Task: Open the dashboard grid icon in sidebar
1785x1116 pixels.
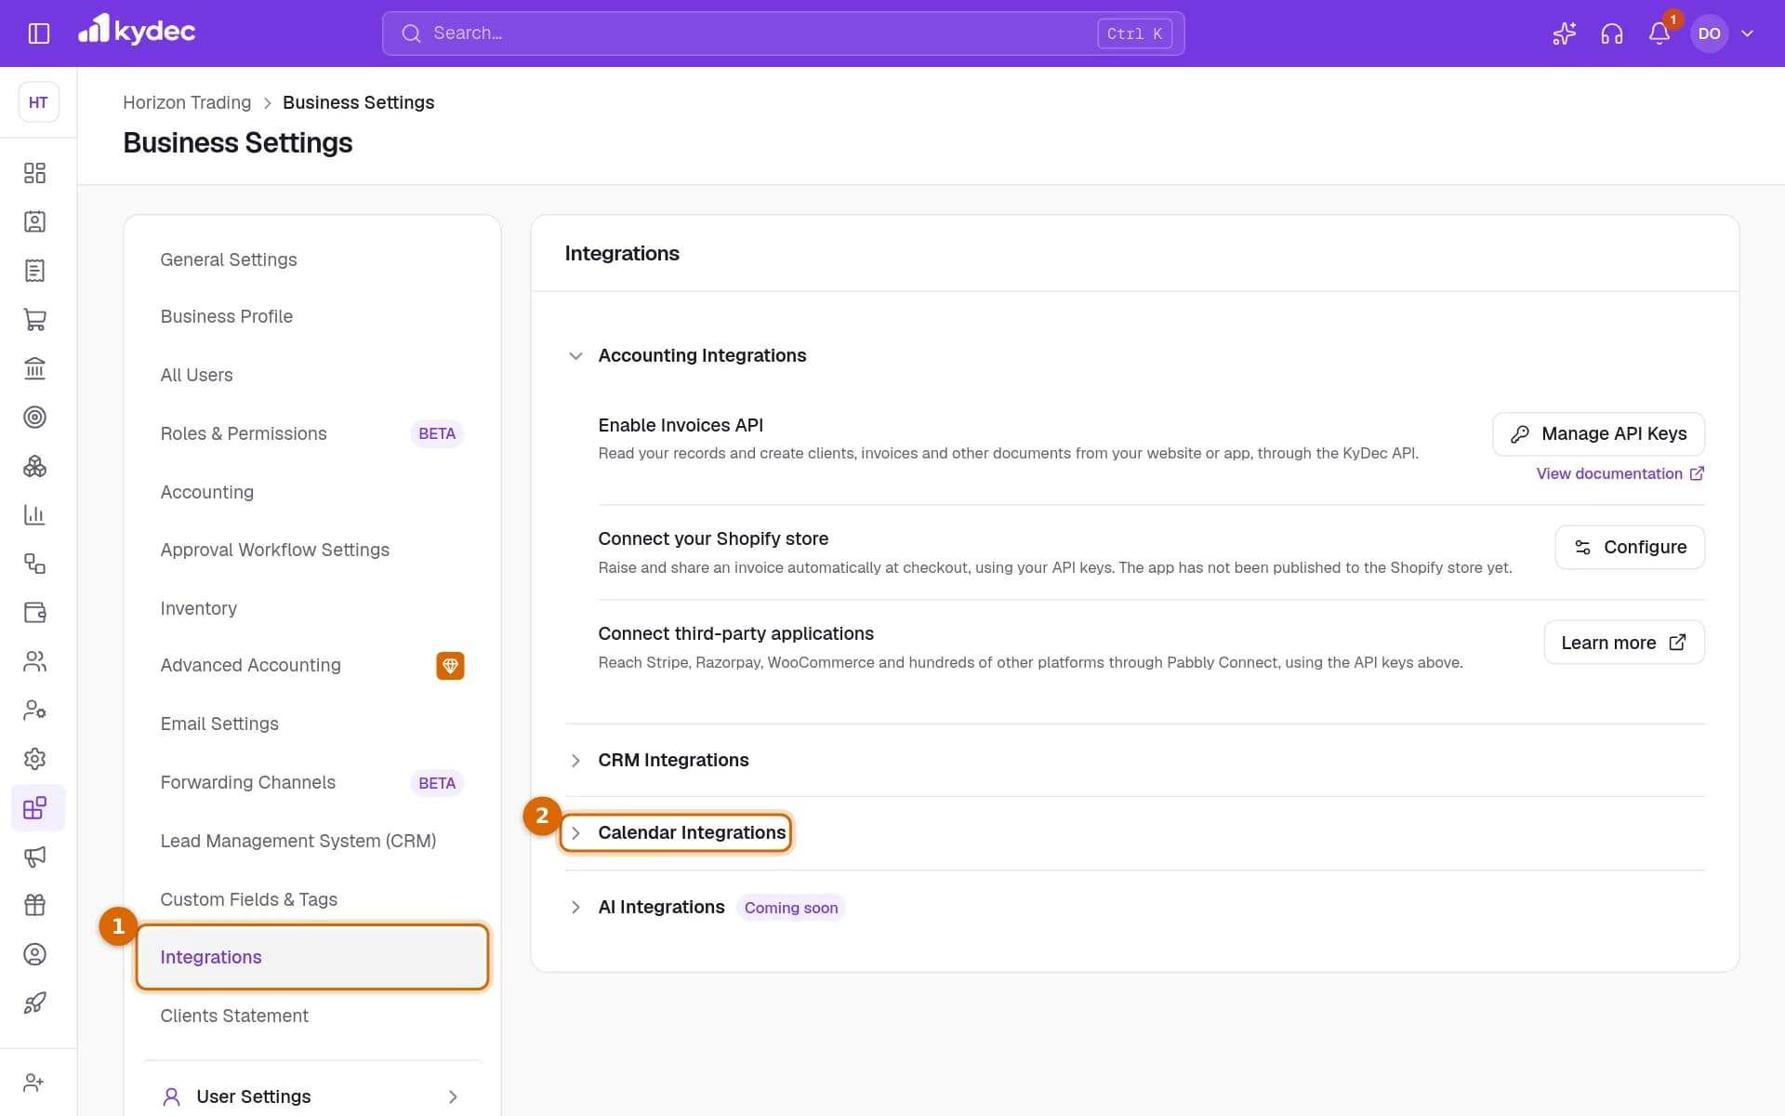Action: point(34,173)
